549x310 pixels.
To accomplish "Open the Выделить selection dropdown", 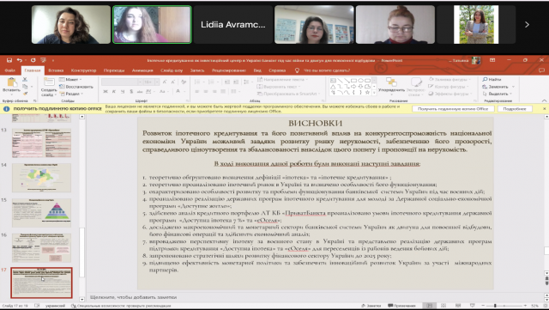I will [498, 94].
